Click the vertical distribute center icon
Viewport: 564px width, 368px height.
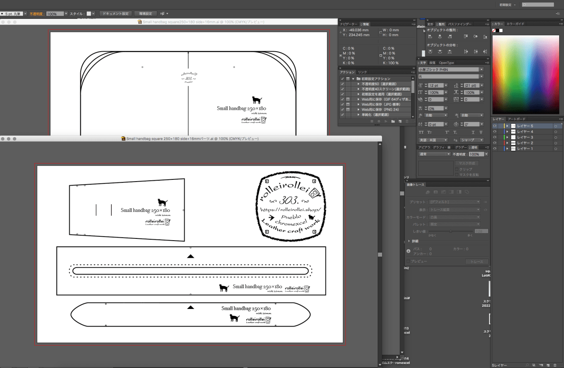coord(440,52)
